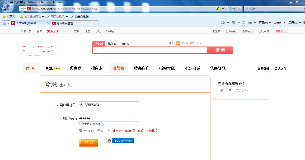Open the recent pages dropdown beside Forward

pyautogui.click(x=15, y=9)
